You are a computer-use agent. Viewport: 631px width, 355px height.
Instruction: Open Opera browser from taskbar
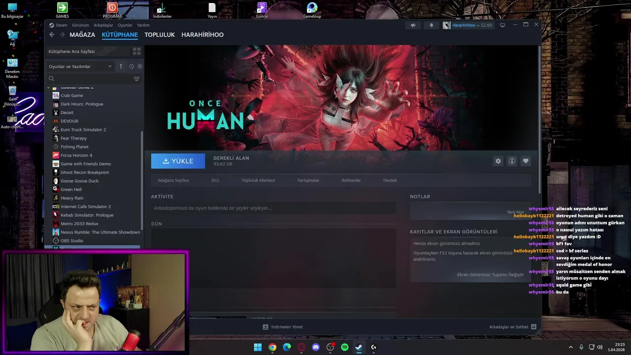[x=301, y=347]
